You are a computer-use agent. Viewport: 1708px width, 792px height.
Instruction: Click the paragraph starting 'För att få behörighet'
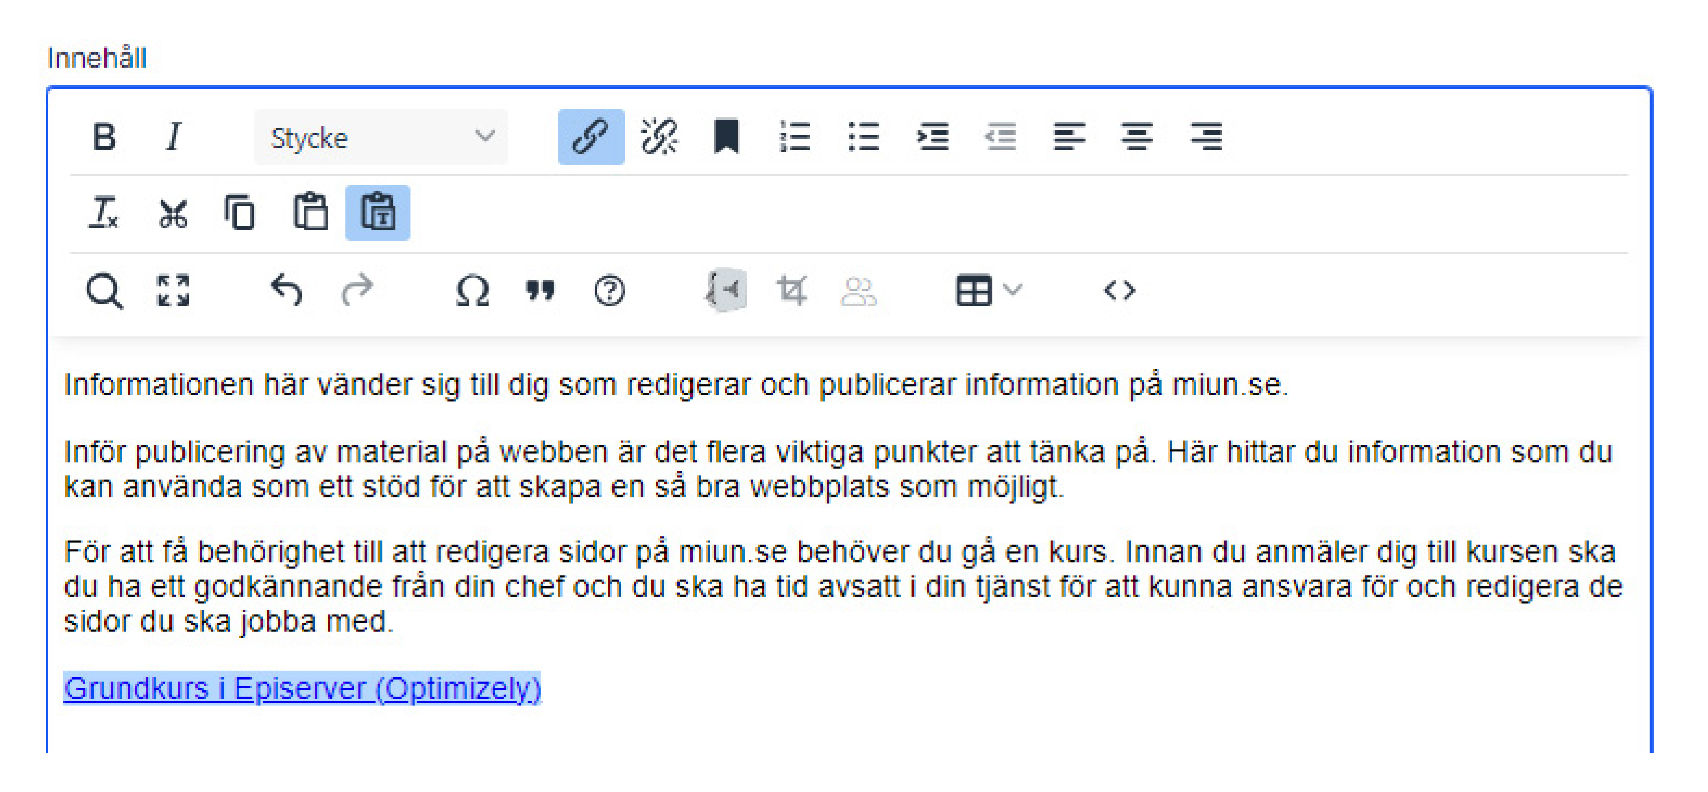click(x=843, y=587)
